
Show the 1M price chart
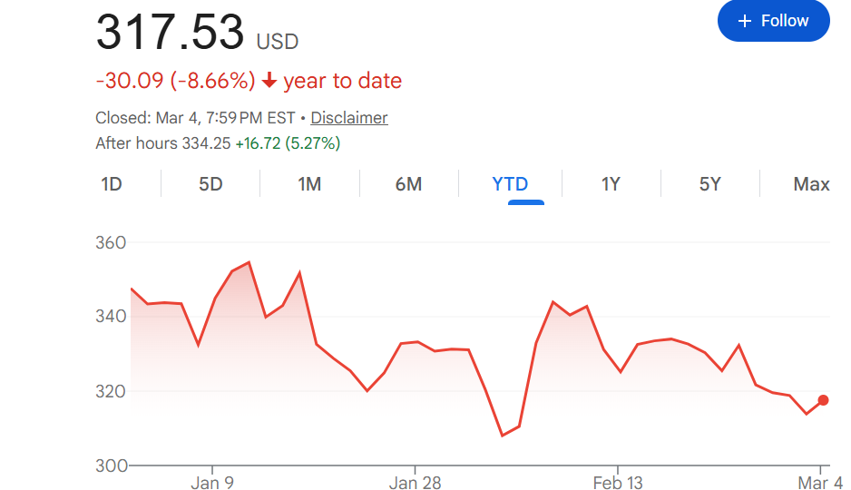309,184
